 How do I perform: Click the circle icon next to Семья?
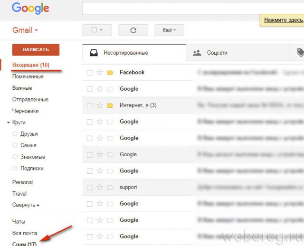point(15,145)
